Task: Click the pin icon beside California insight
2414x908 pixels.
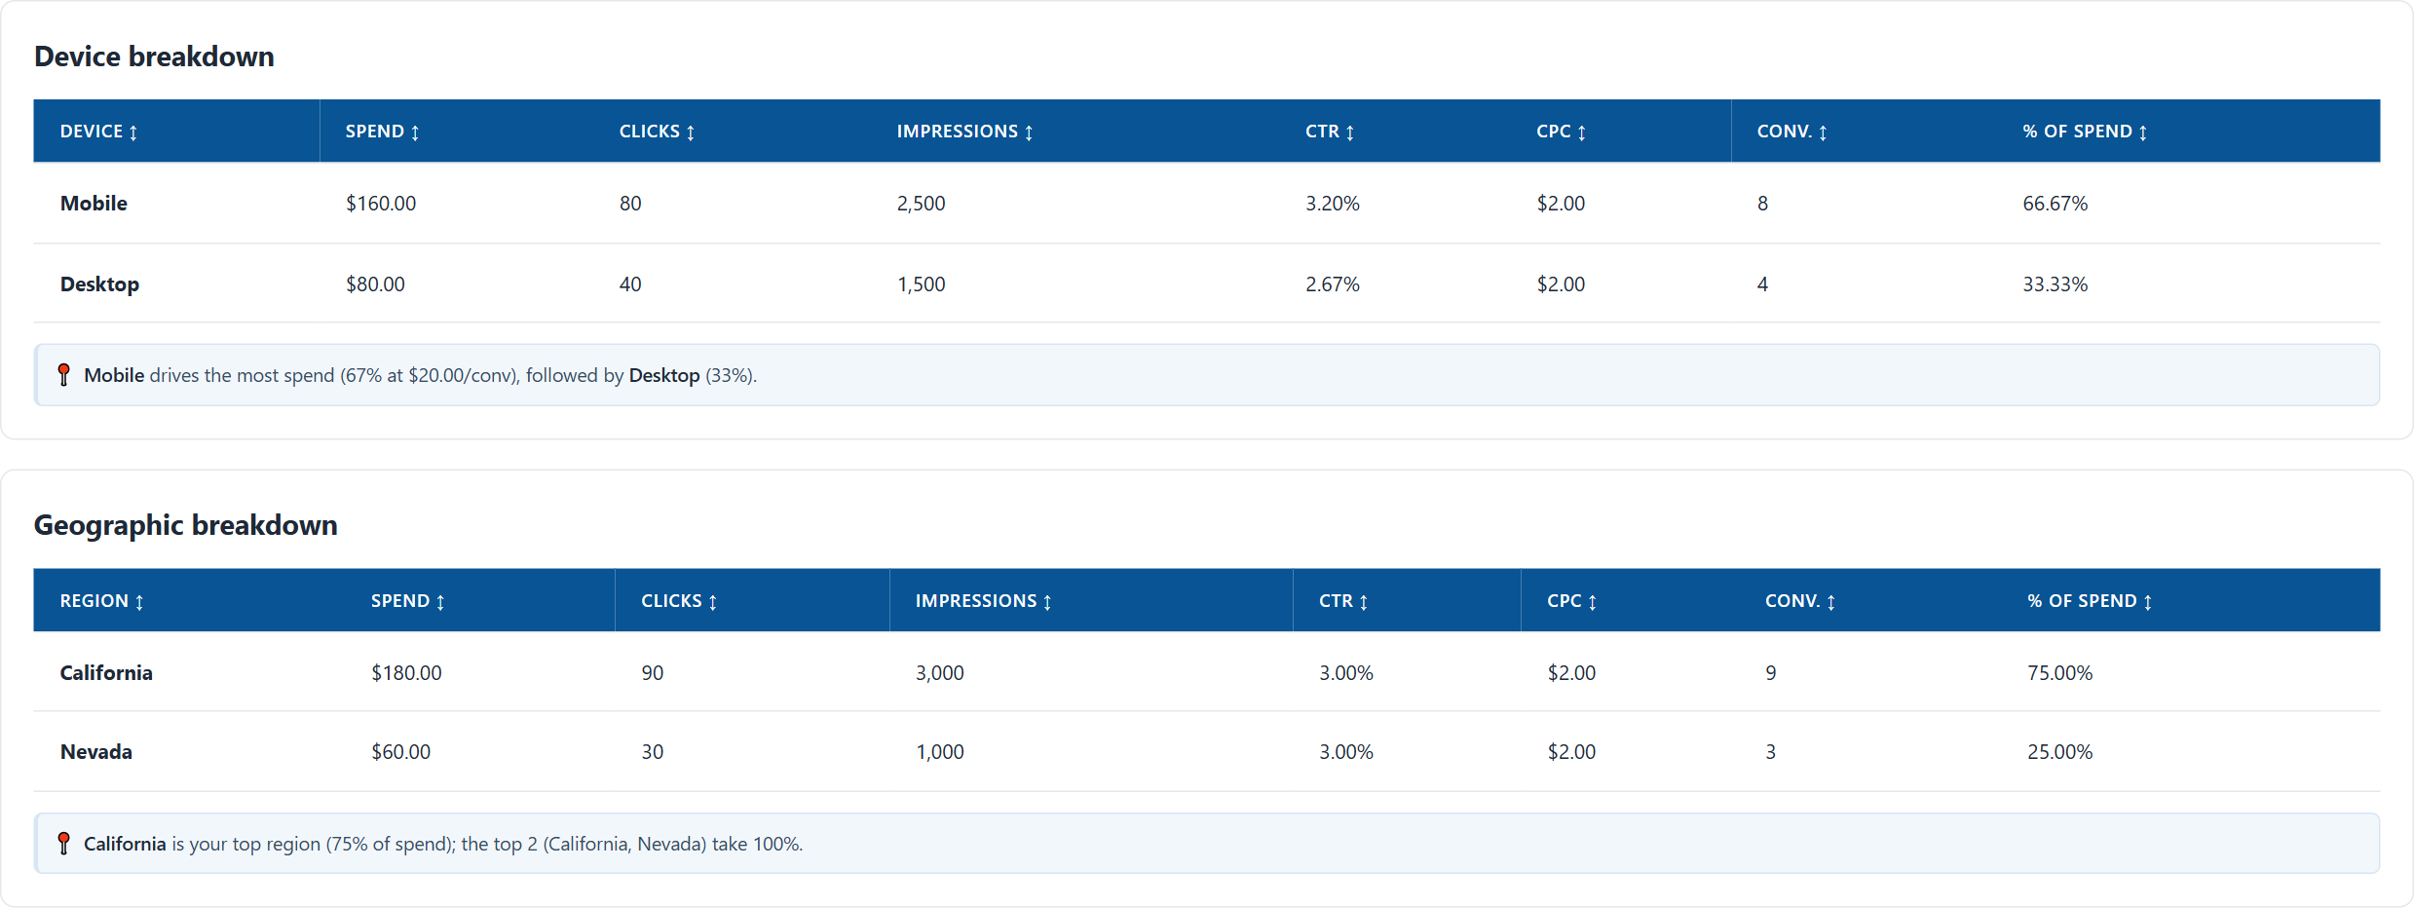Action: pos(63,844)
